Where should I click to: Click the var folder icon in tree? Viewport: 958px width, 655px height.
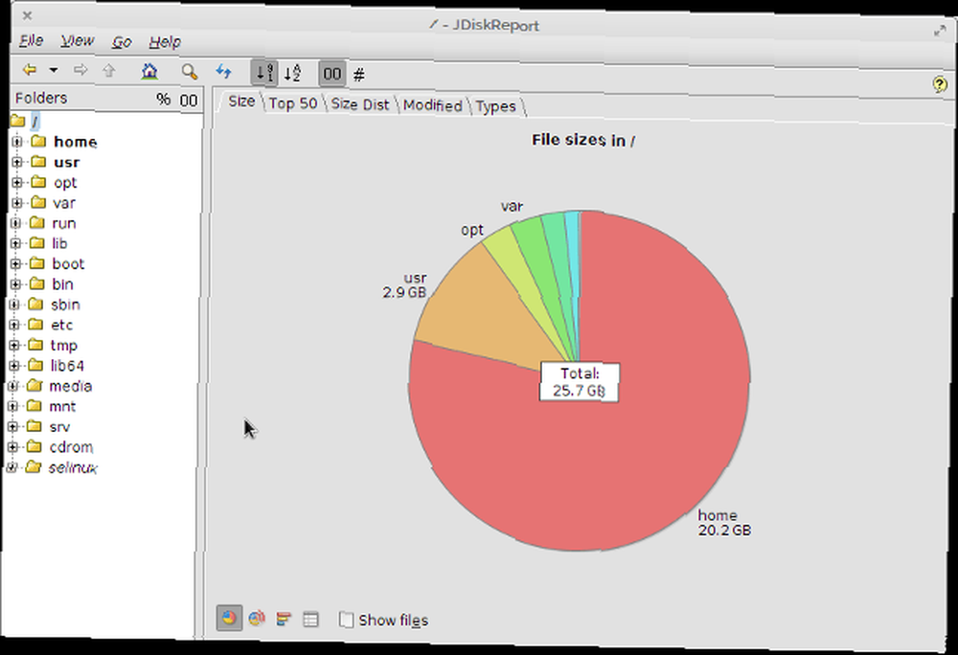pyautogui.click(x=38, y=202)
